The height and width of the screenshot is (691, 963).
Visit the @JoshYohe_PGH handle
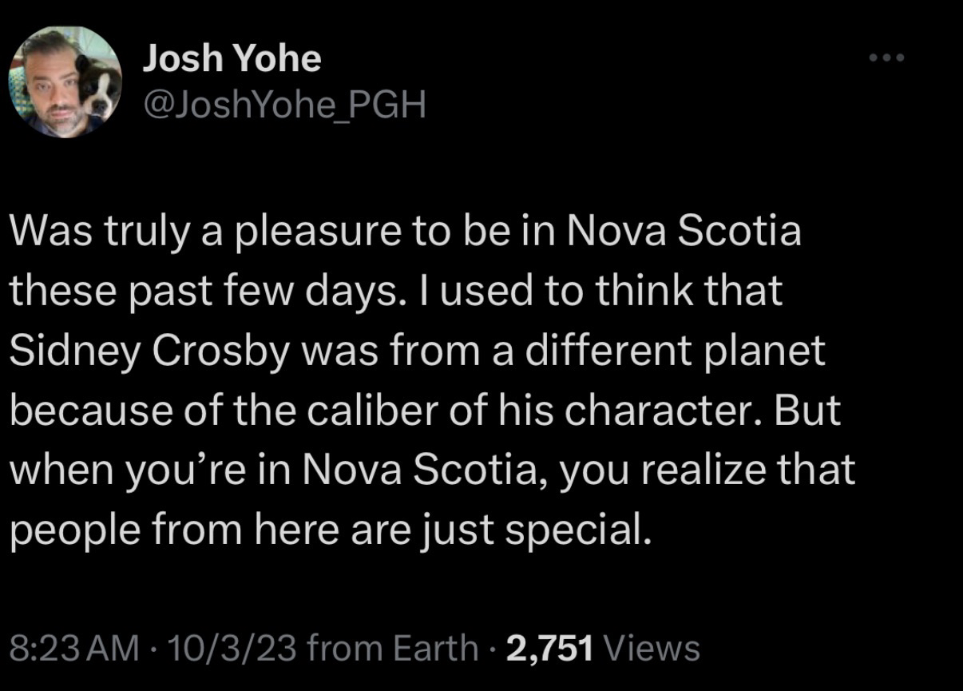283,104
